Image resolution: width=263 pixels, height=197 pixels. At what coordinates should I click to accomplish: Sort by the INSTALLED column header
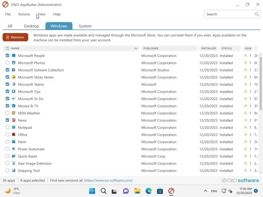pos(209,48)
